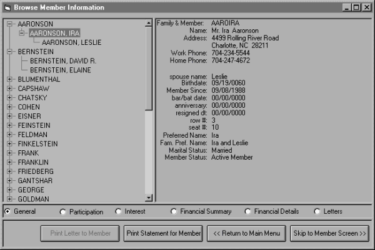The height and width of the screenshot is (250, 375).
Task: Click the window icon in title bar
Action: [7, 7]
